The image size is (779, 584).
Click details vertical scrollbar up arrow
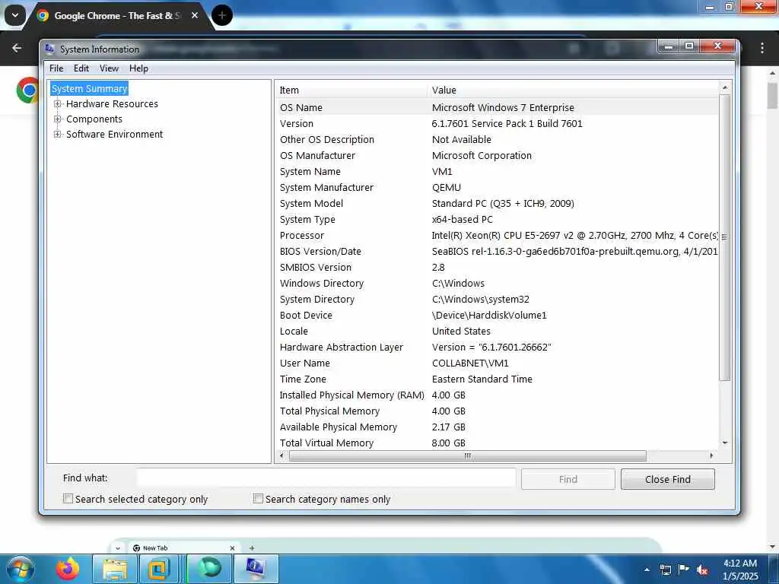tap(725, 88)
